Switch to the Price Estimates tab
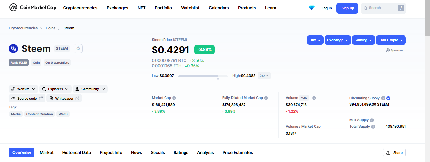Screen dimensions: 430x162 (238, 152)
